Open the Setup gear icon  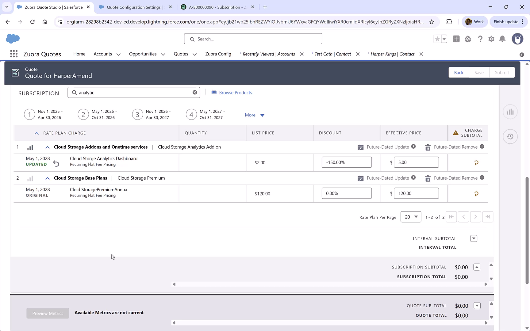pos(491,39)
